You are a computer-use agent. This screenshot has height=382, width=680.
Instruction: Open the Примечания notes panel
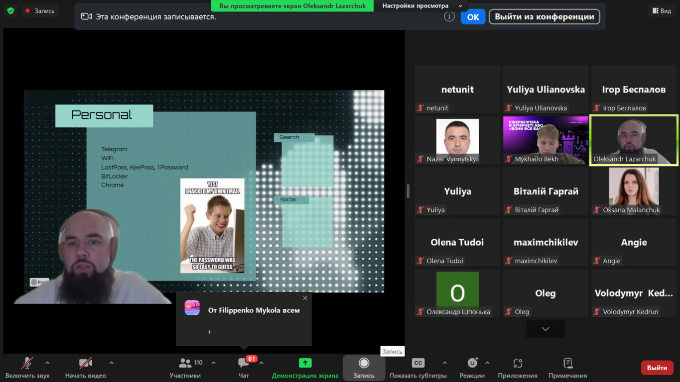[567, 368]
